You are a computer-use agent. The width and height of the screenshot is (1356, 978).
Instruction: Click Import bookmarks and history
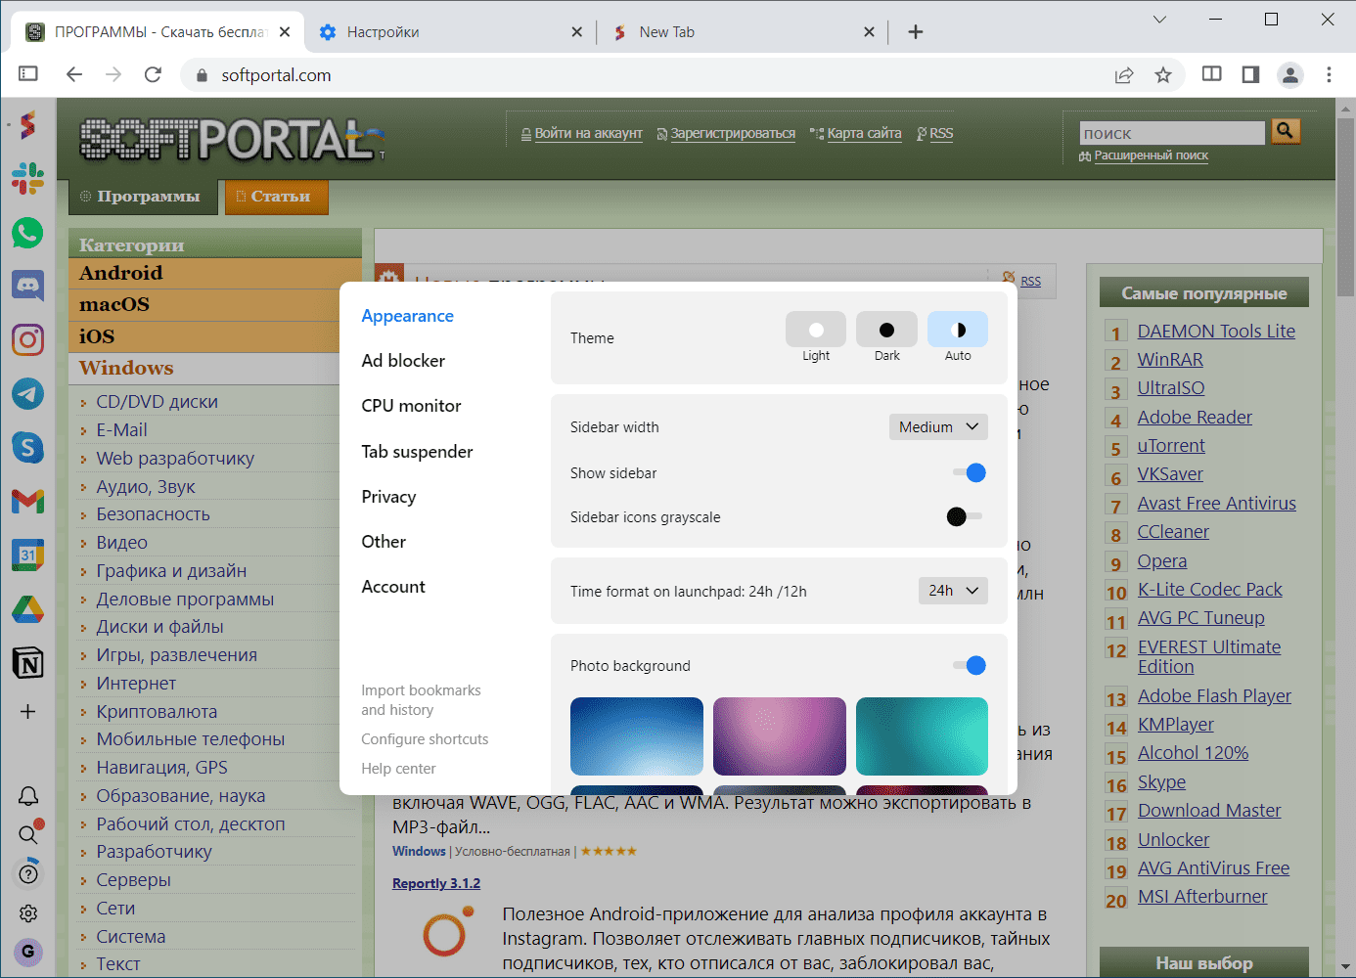coord(421,700)
